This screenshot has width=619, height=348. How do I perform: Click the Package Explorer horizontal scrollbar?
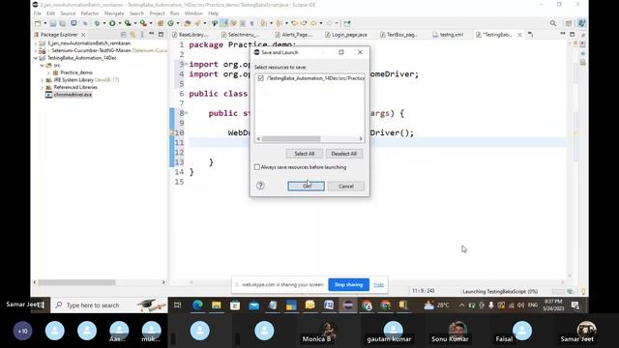click(77, 282)
